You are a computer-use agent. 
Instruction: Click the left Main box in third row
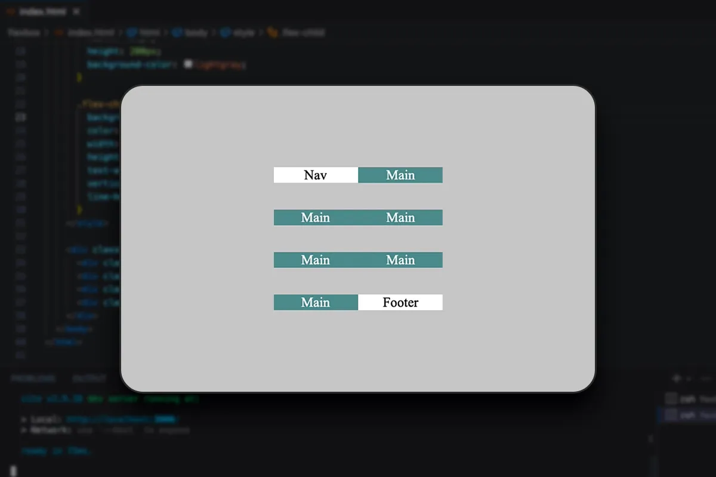316,260
